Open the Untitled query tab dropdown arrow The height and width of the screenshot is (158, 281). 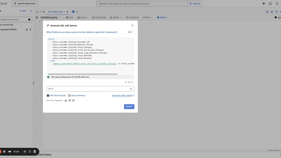[65, 12]
